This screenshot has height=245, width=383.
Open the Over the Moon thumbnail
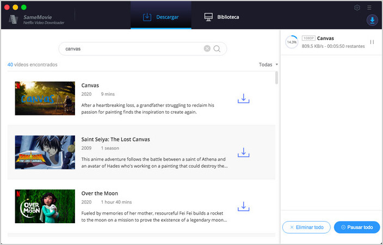pyautogui.click(x=45, y=206)
